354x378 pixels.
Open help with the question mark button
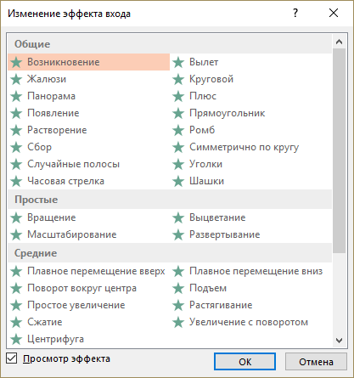[x=295, y=13]
